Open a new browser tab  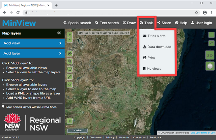click(56, 5)
